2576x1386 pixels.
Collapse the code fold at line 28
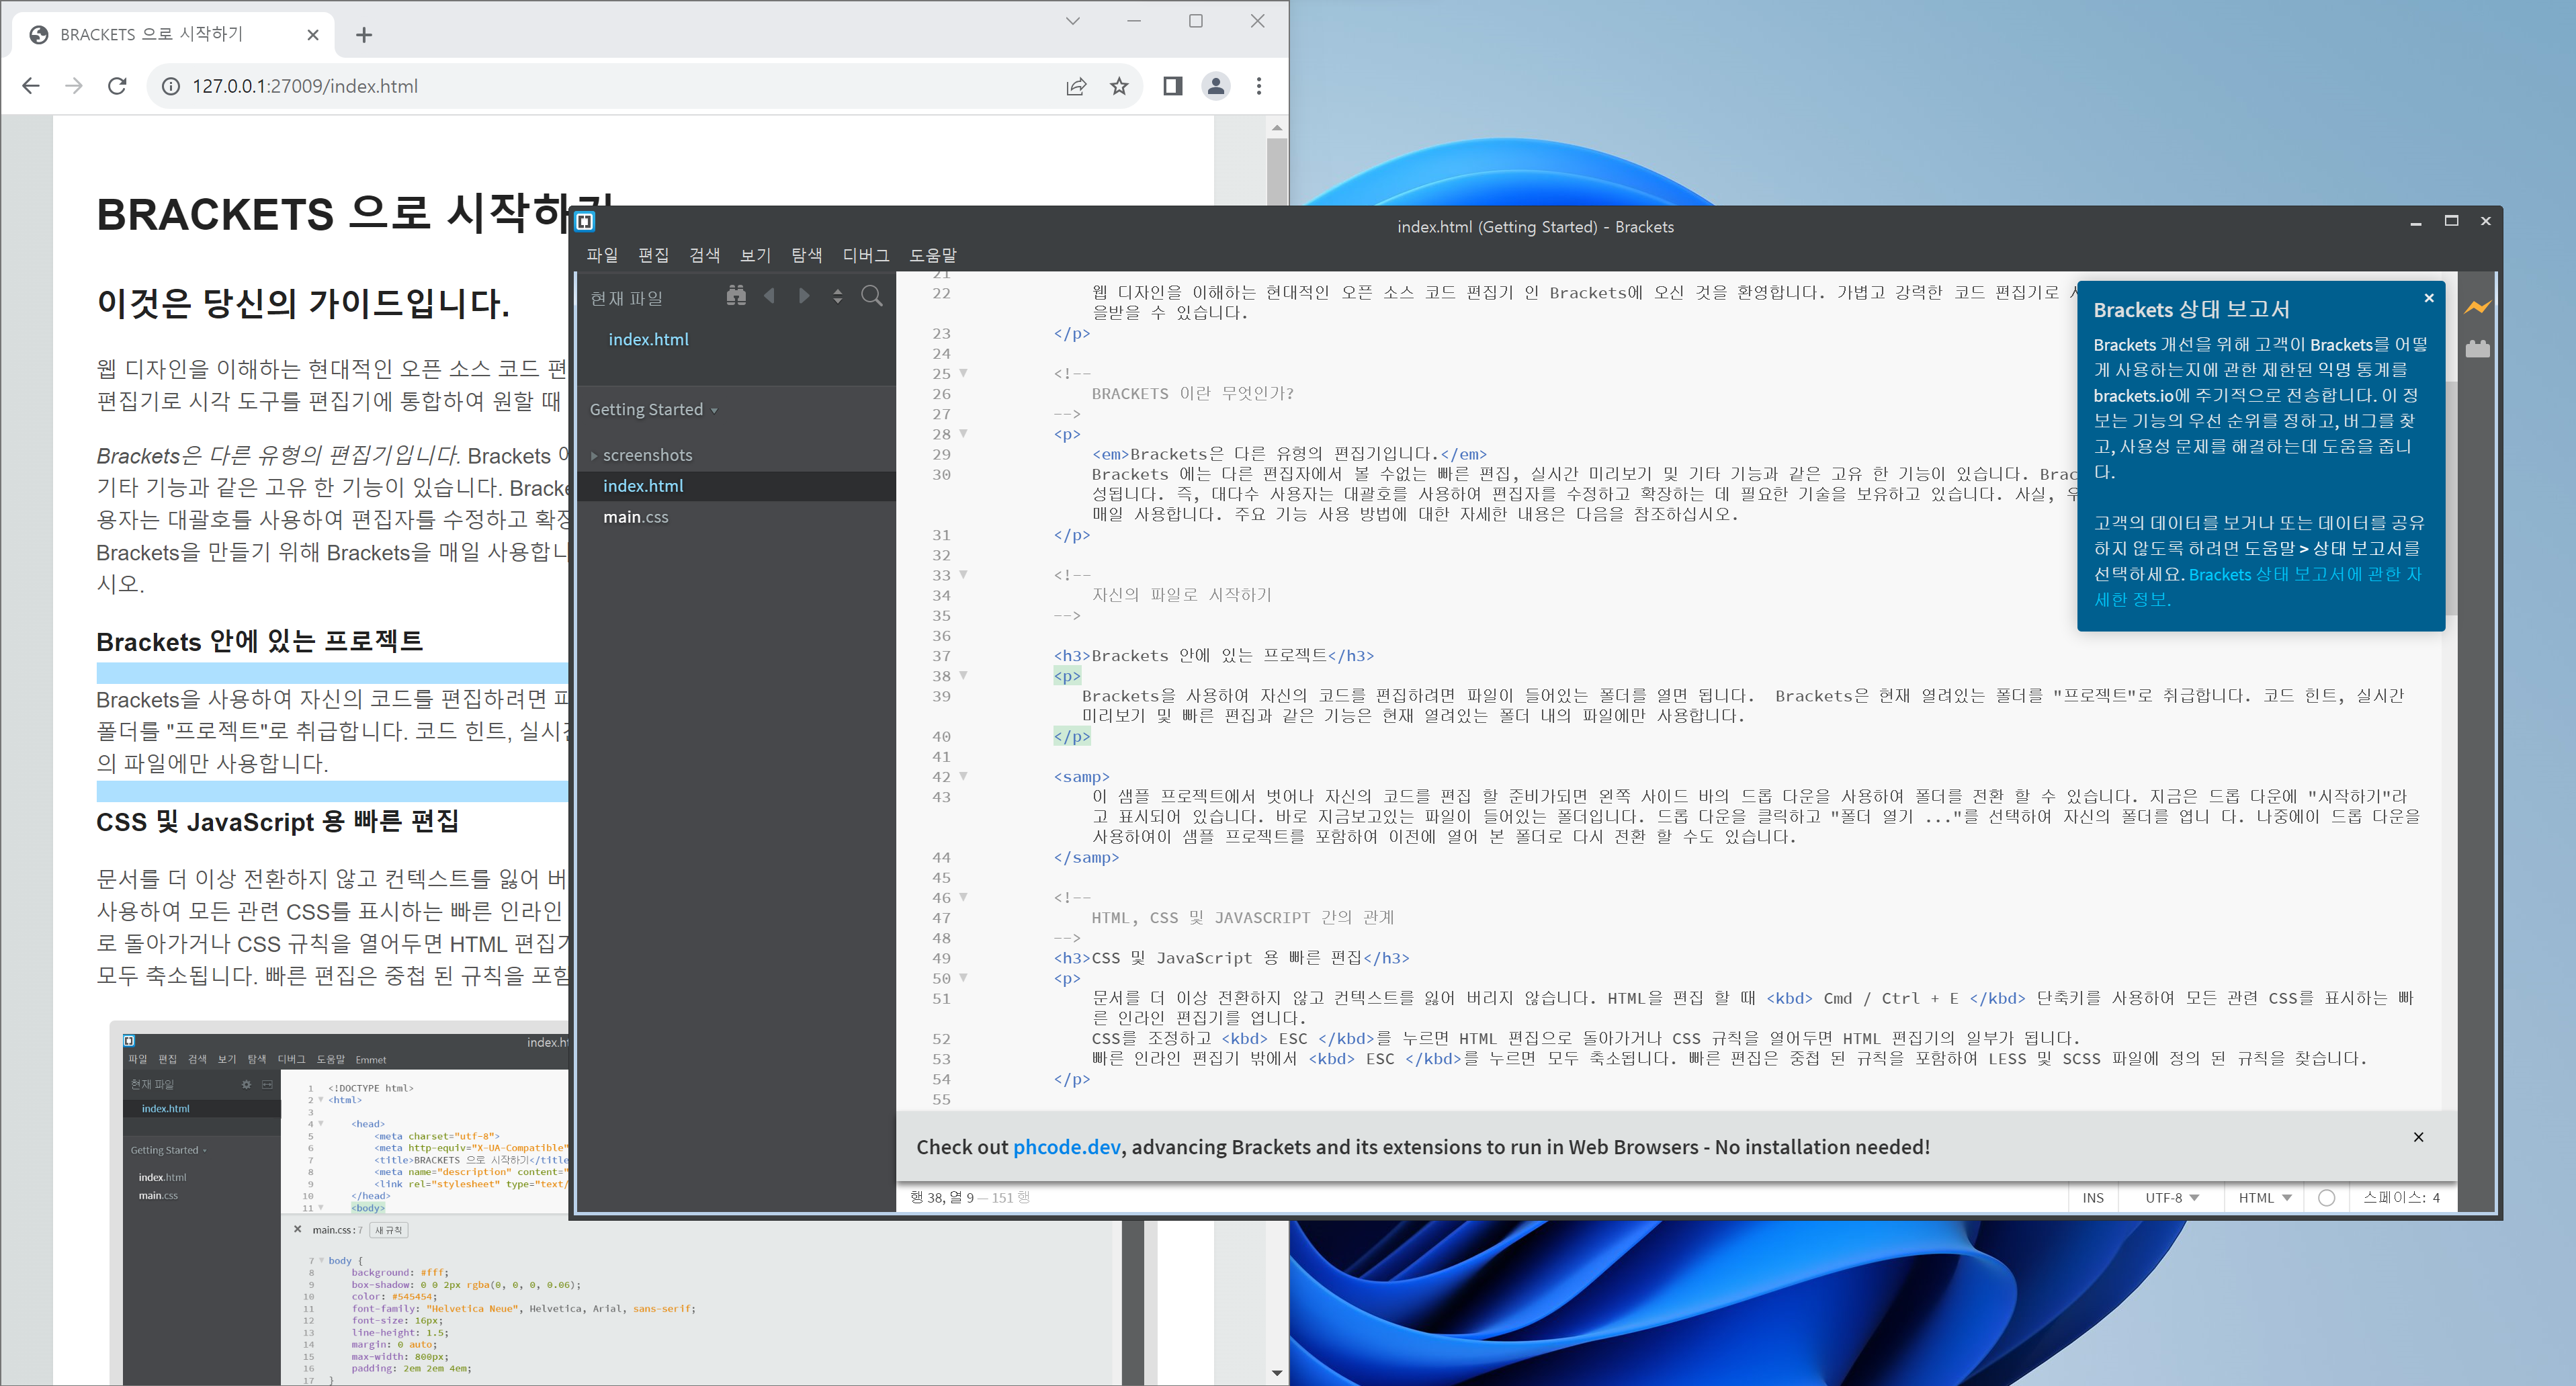[964, 434]
